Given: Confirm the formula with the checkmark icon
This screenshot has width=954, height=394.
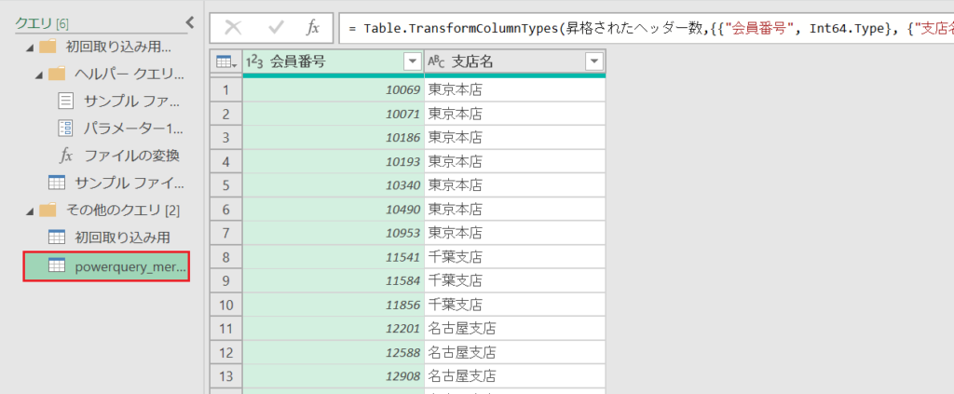Looking at the screenshot, I should pyautogui.click(x=276, y=28).
